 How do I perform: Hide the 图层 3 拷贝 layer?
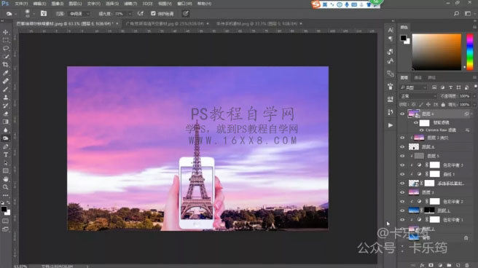coord(402,138)
